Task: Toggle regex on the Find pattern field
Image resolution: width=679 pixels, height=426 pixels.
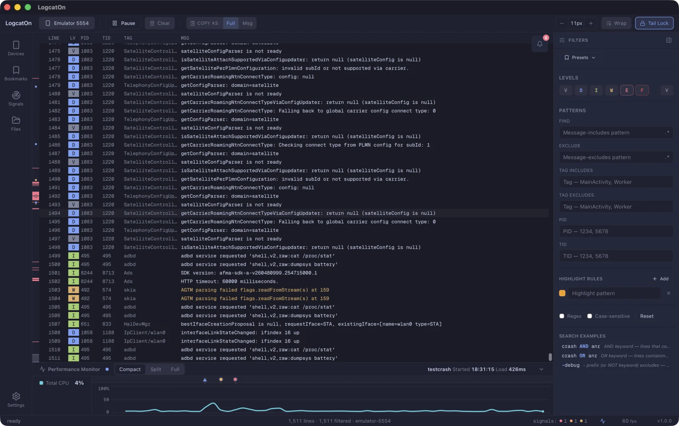Action: (668, 133)
